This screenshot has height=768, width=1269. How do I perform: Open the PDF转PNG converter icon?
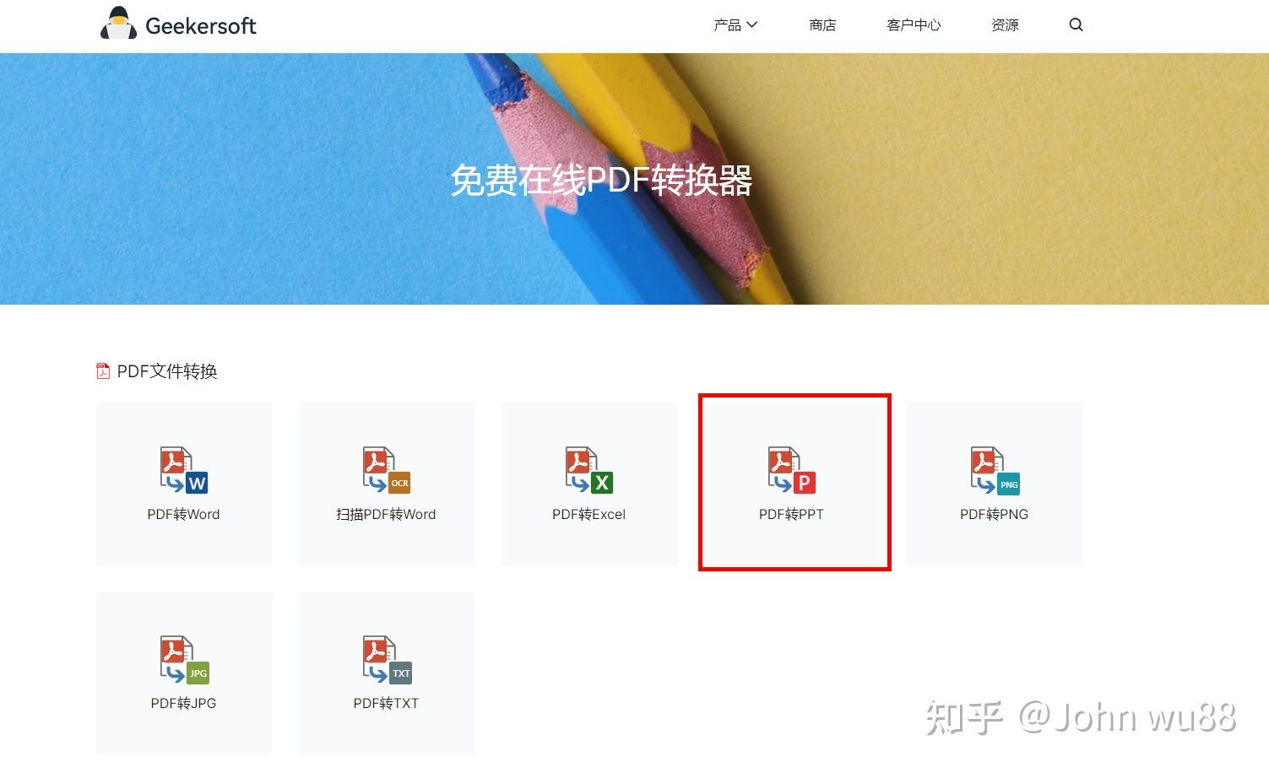coord(994,471)
